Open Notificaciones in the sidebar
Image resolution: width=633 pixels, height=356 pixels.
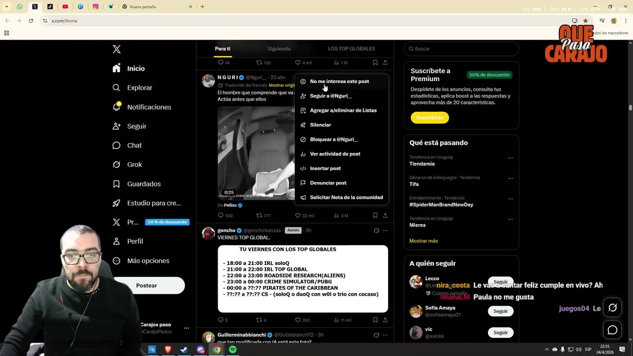(142, 107)
